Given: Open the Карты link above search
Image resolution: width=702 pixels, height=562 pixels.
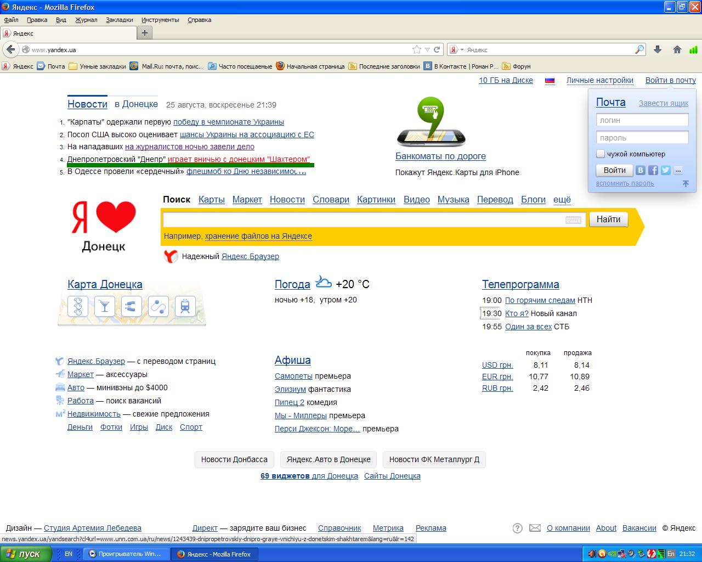Looking at the screenshot, I should coord(212,199).
